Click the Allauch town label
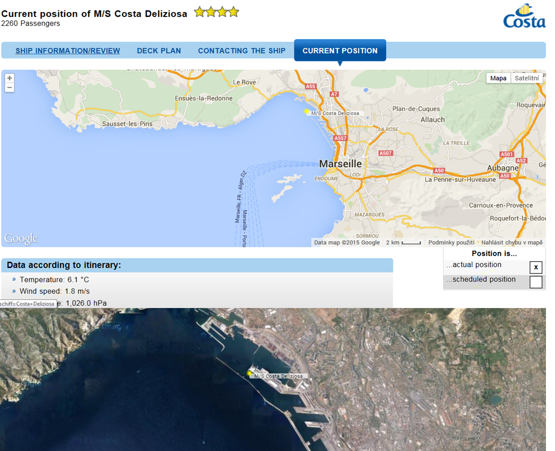The image size is (555, 451). (432, 120)
